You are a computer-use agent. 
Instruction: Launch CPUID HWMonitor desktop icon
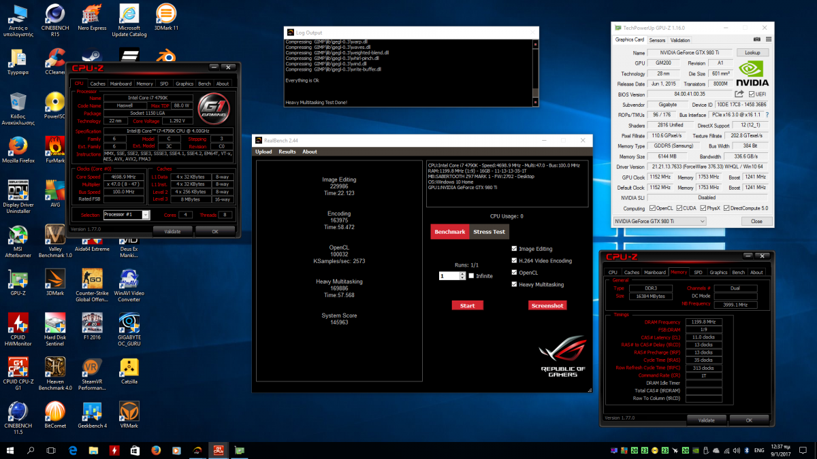pyautogui.click(x=18, y=330)
